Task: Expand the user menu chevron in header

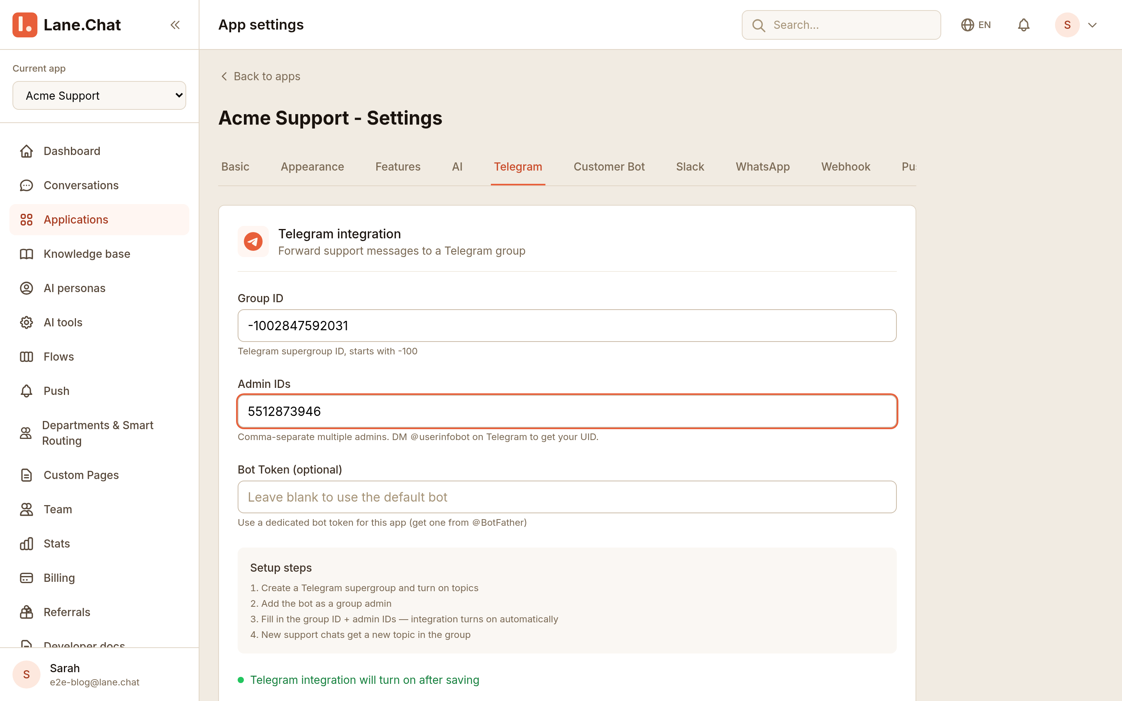Action: tap(1092, 25)
